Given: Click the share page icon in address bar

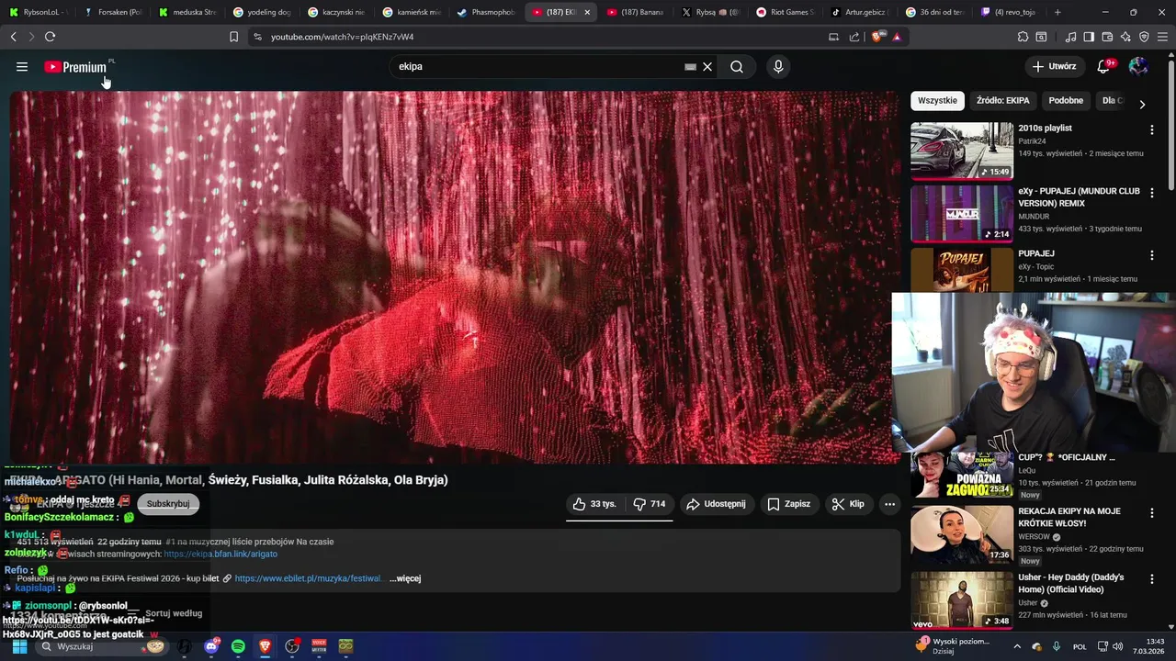Looking at the screenshot, I should point(854,37).
